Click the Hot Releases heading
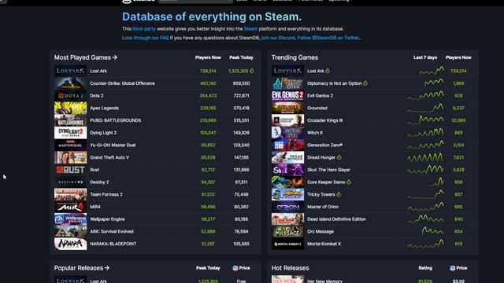This screenshot has height=283, width=504. pos(290,268)
